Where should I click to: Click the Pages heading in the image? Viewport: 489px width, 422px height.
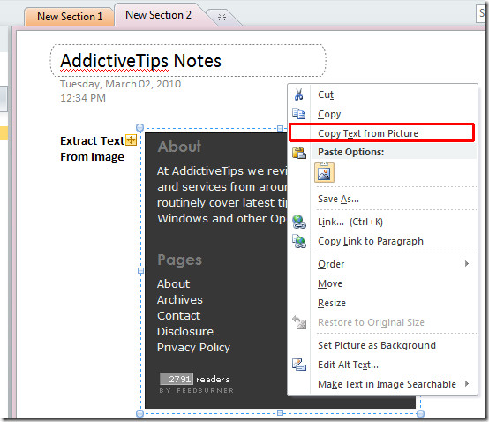tap(180, 260)
